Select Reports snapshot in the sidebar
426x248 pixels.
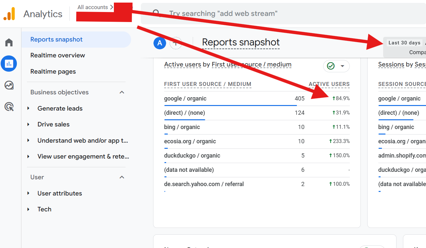point(76,40)
